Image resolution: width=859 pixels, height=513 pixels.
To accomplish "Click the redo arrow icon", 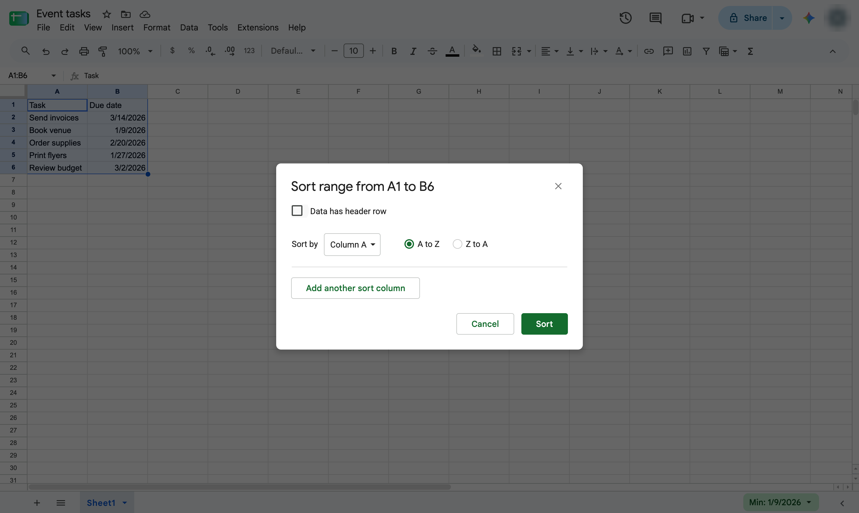I will click(x=65, y=52).
